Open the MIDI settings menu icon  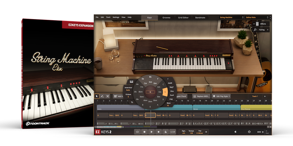tap(263, 132)
